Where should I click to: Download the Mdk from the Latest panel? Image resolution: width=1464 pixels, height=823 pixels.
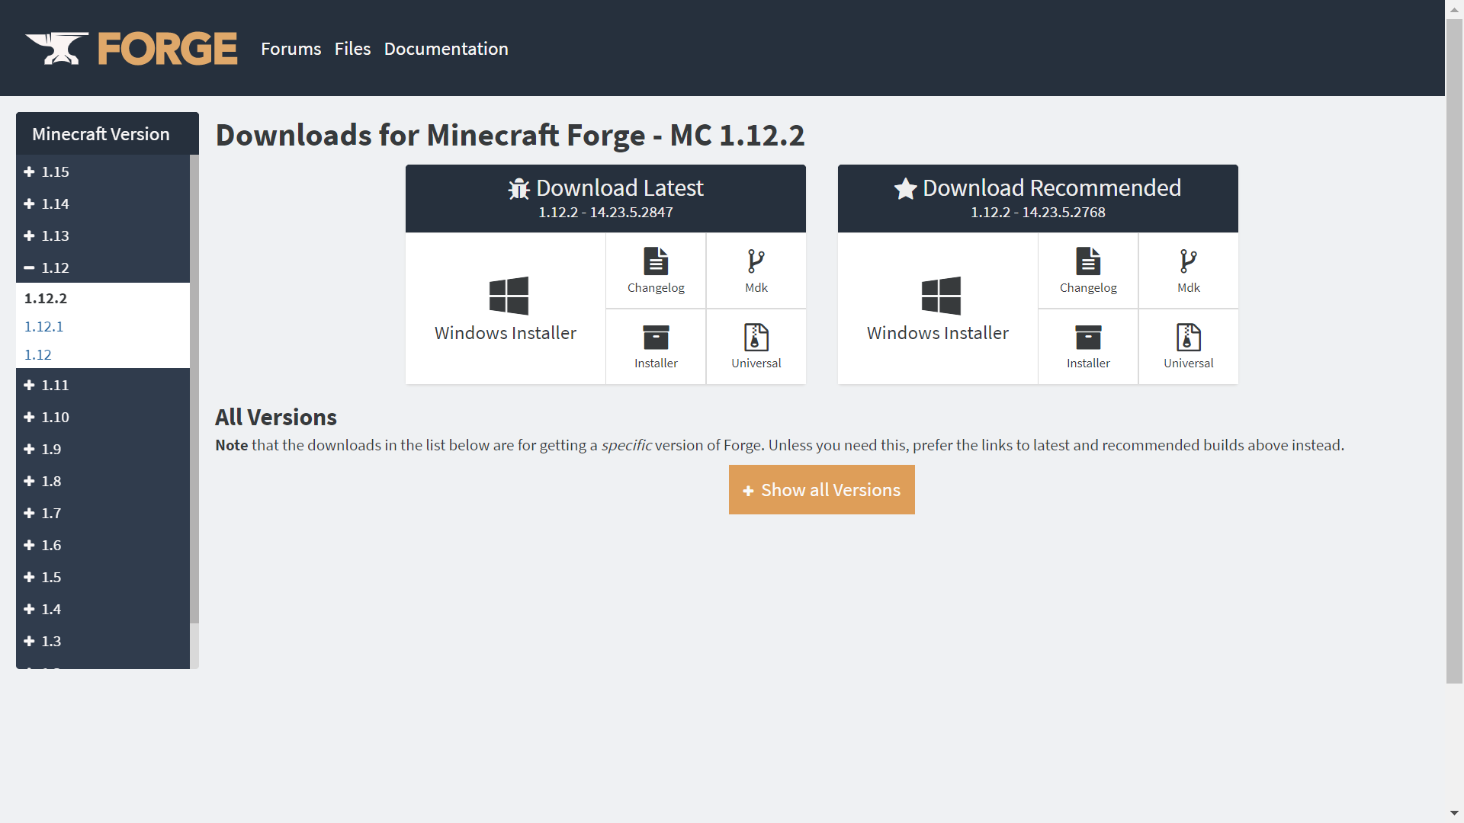(x=756, y=271)
